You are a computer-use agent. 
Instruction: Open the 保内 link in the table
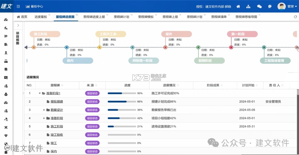coord(54,151)
